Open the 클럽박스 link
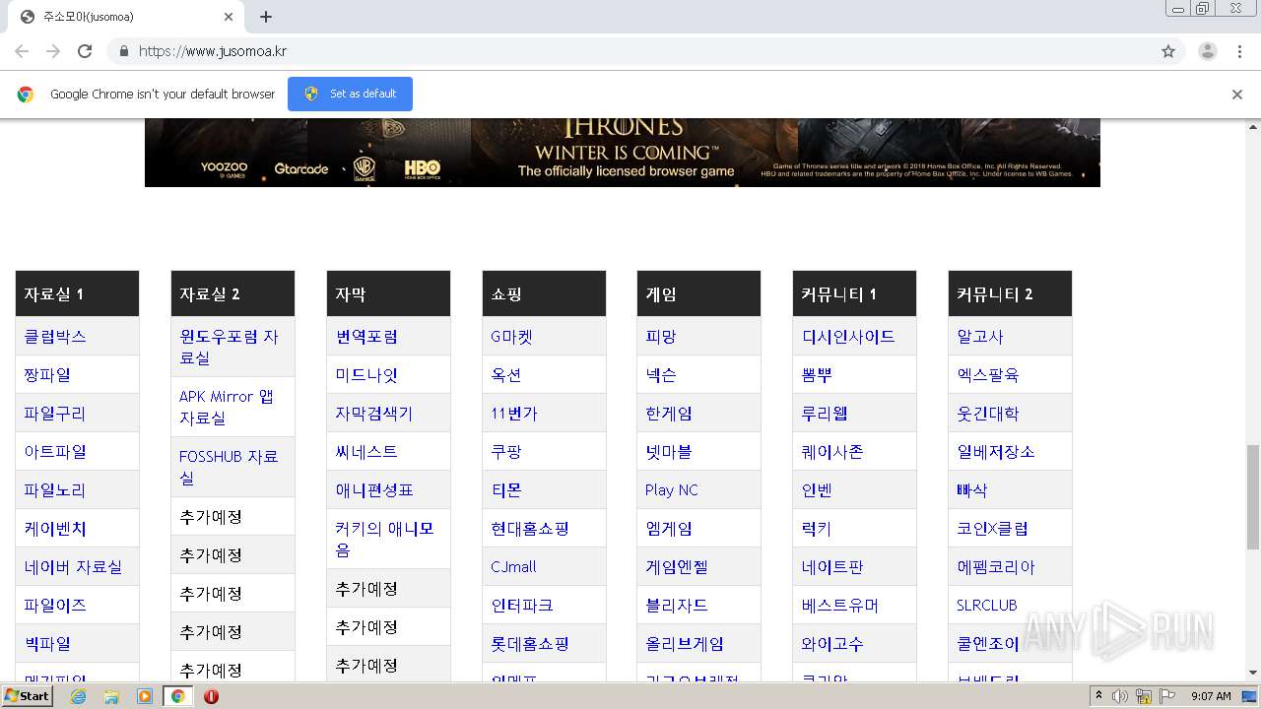This screenshot has height=709, width=1261. (55, 337)
